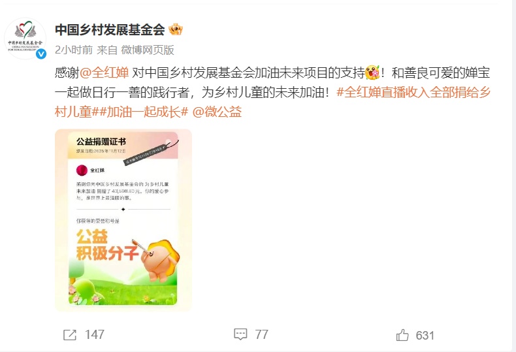Click the like count 631
This screenshot has width=516, height=352.
425,336
